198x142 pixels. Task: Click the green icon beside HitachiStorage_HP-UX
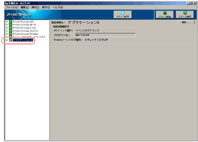pyautogui.click(x=10, y=24)
